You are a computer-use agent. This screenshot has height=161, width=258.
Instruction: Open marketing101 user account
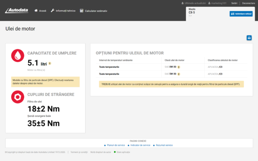[x=217, y=3]
